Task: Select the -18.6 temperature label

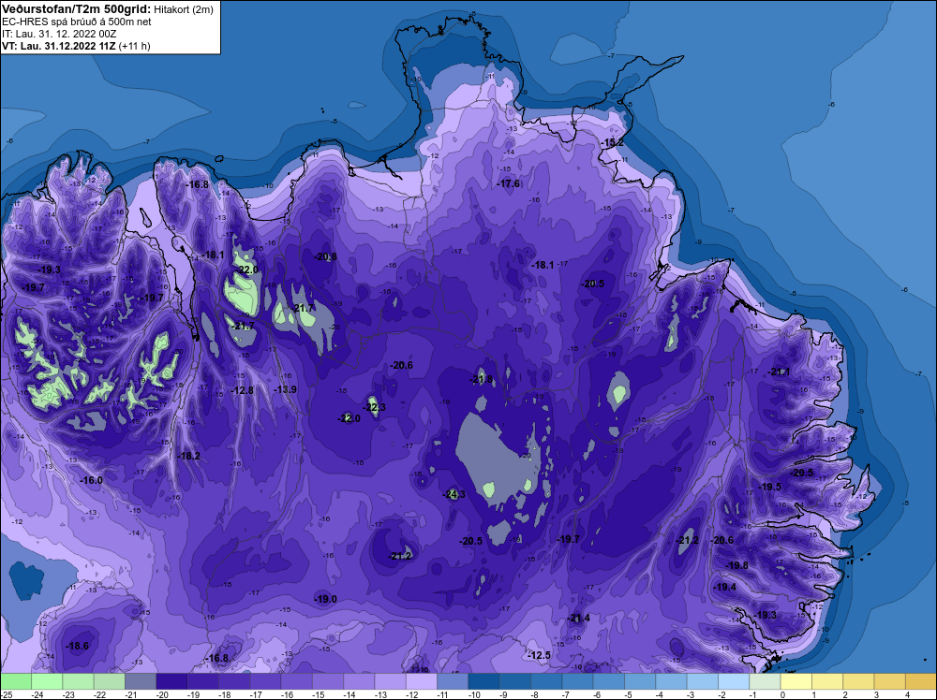Action: coord(77,646)
